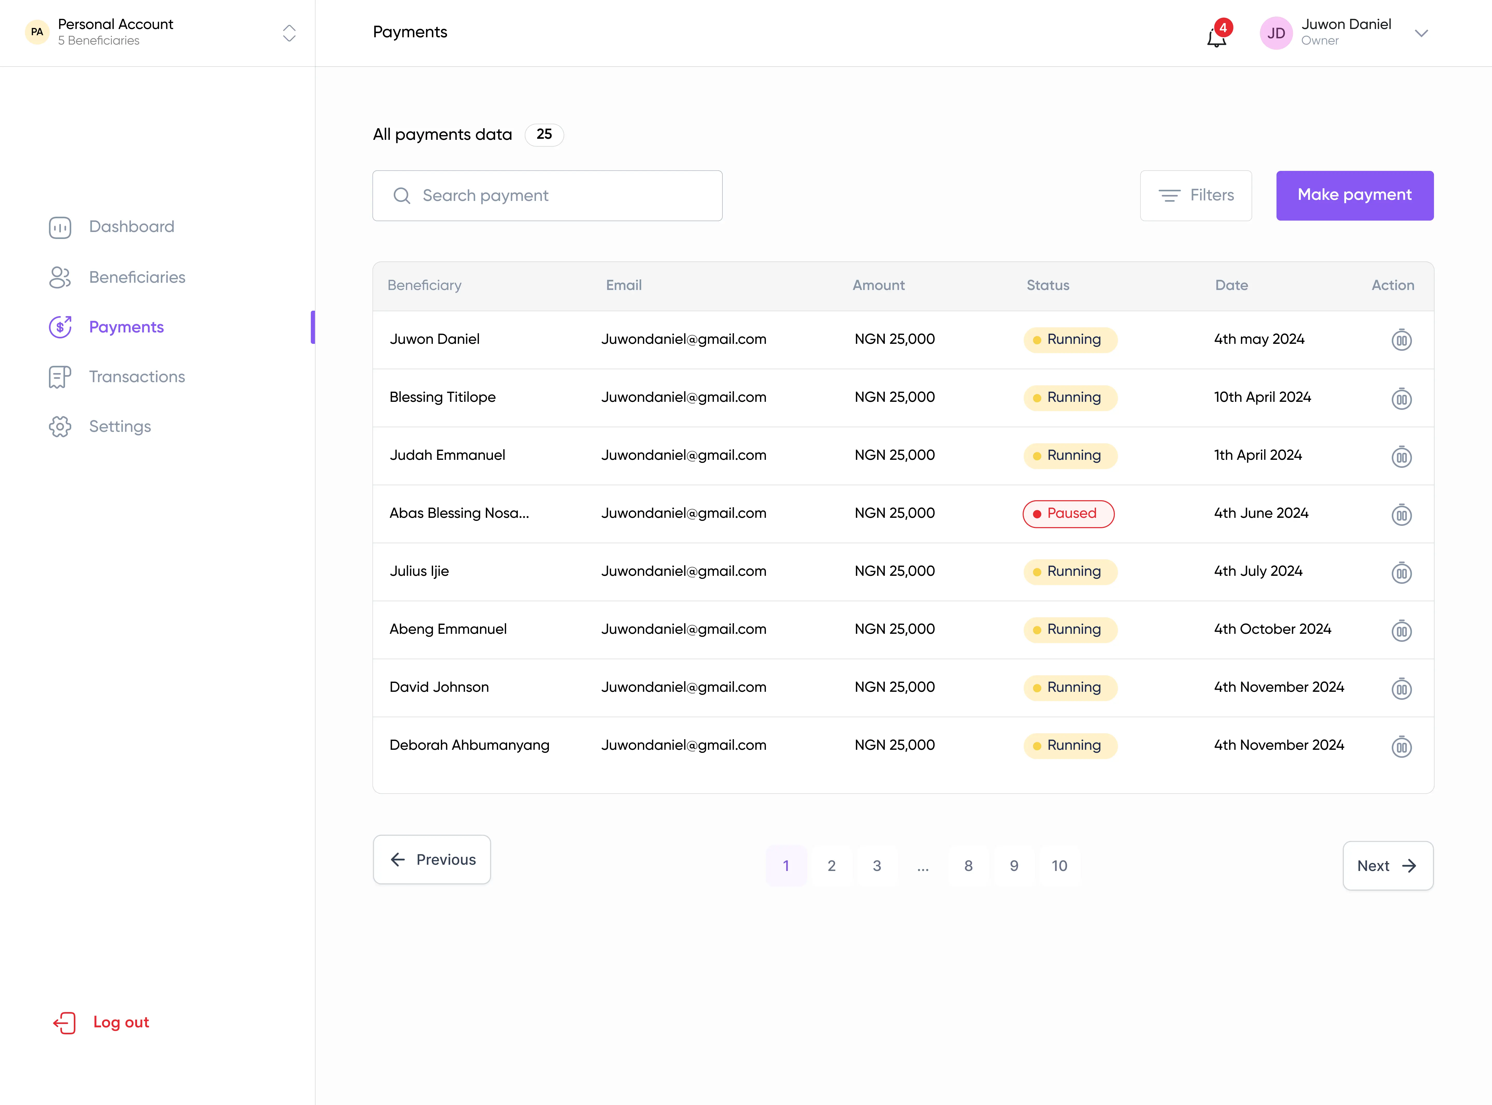The width and height of the screenshot is (1492, 1105).
Task: Select the Blessing Titilope row name
Action: tap(443, 397)
